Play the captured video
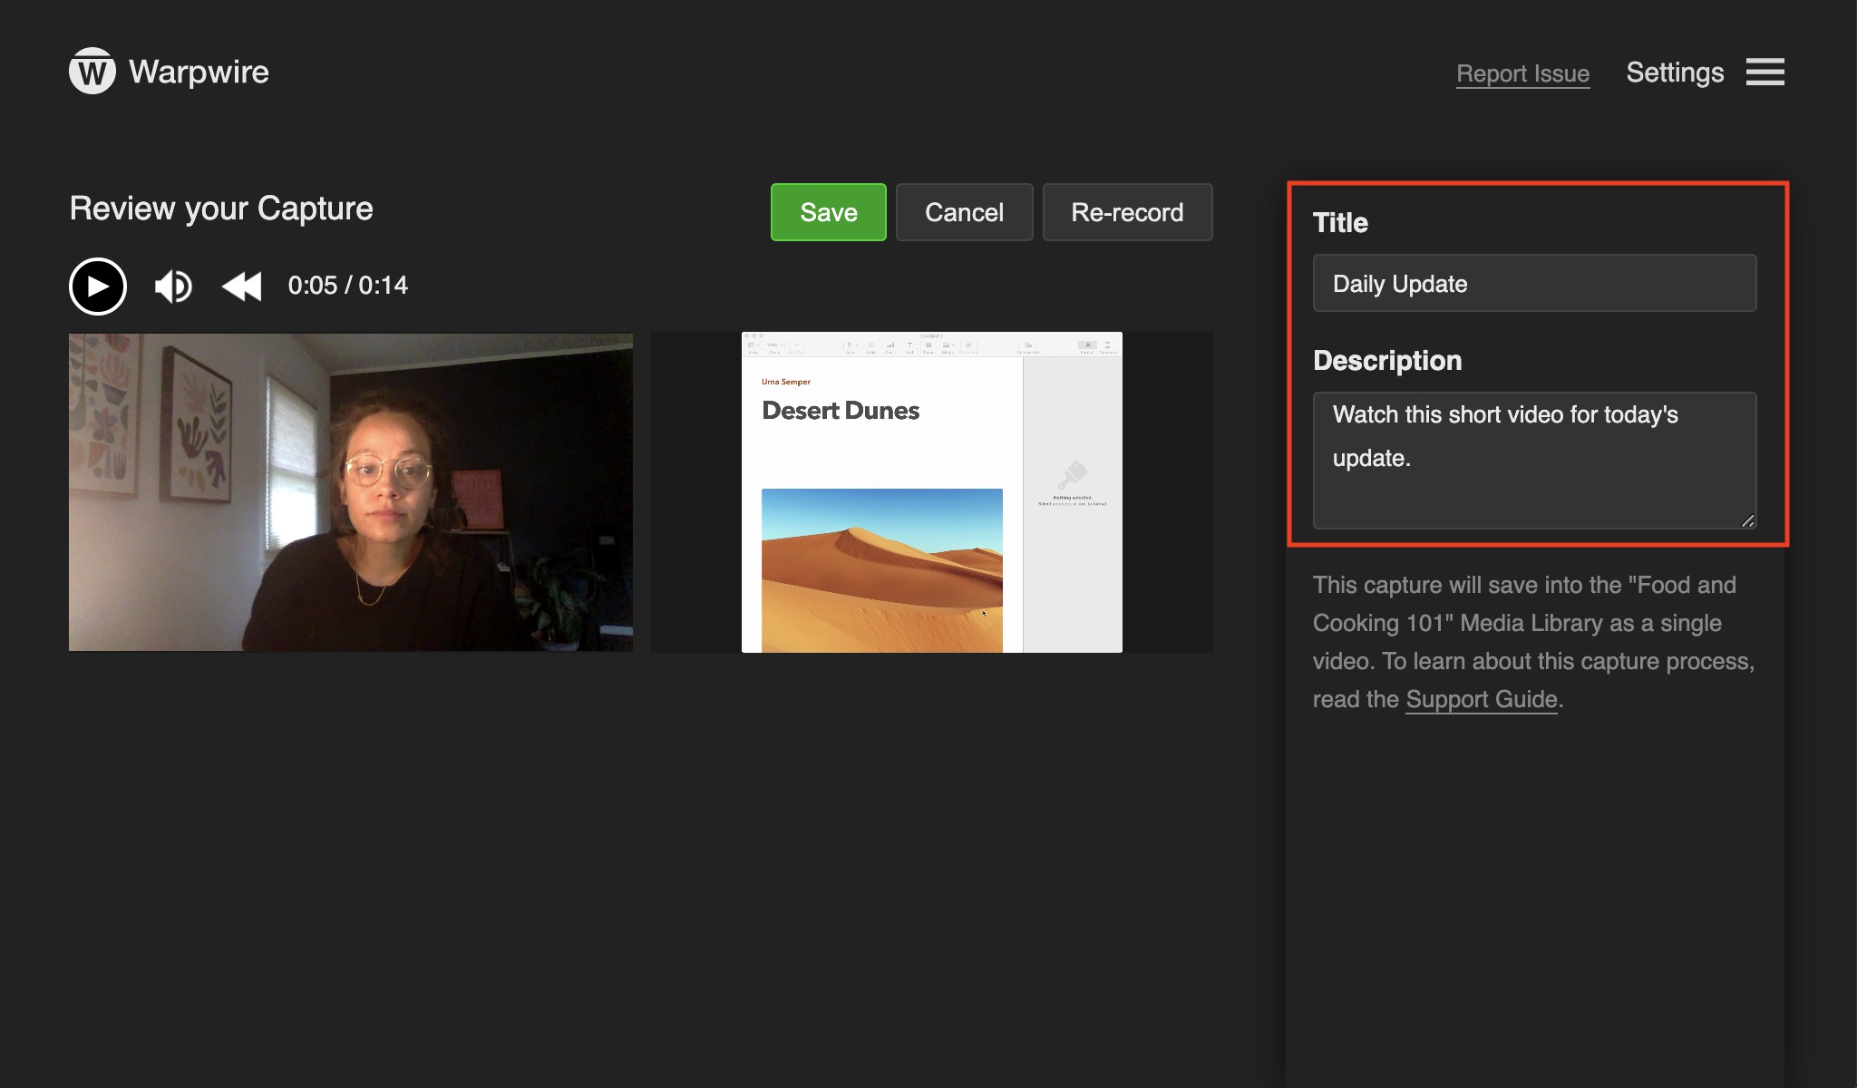Image resolution: width=1857 pixels, height=1088 pixels. pyautogui.click(x=98, y=287)
